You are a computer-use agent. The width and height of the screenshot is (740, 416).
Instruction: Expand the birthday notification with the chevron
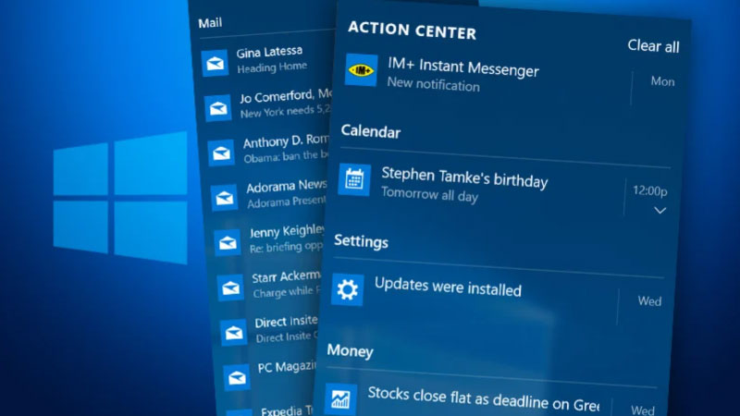pos(660,211)
